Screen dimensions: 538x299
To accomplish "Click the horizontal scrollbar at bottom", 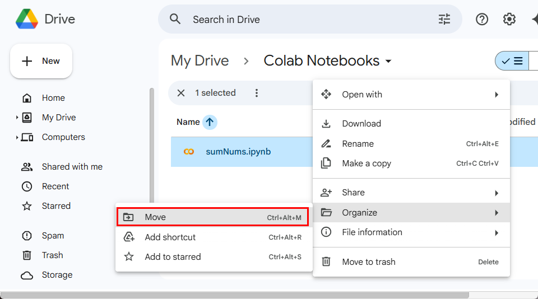I will (235, 295).
